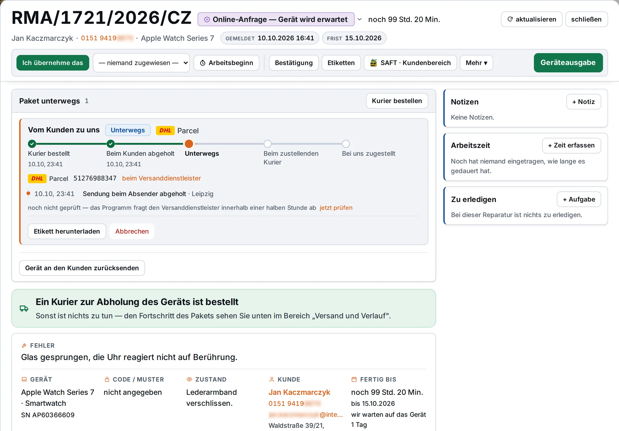This screenshot has width=619, height=431.
Task: Click the phone number in the header
Action: [107, 38]
